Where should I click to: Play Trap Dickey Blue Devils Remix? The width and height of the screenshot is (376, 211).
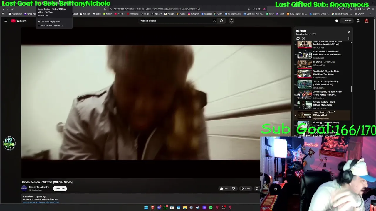[x=322, y=45]
